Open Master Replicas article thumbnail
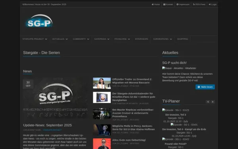 click(x=102, y=114)
